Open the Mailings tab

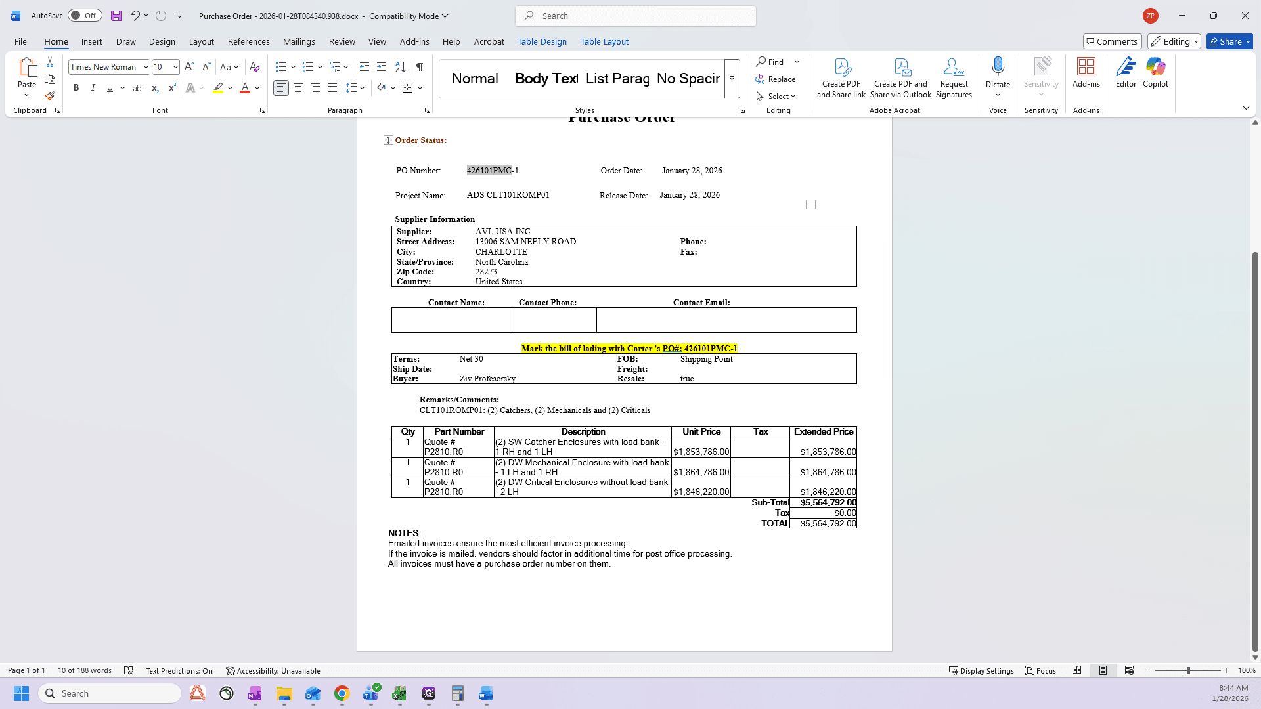(299, 41)
